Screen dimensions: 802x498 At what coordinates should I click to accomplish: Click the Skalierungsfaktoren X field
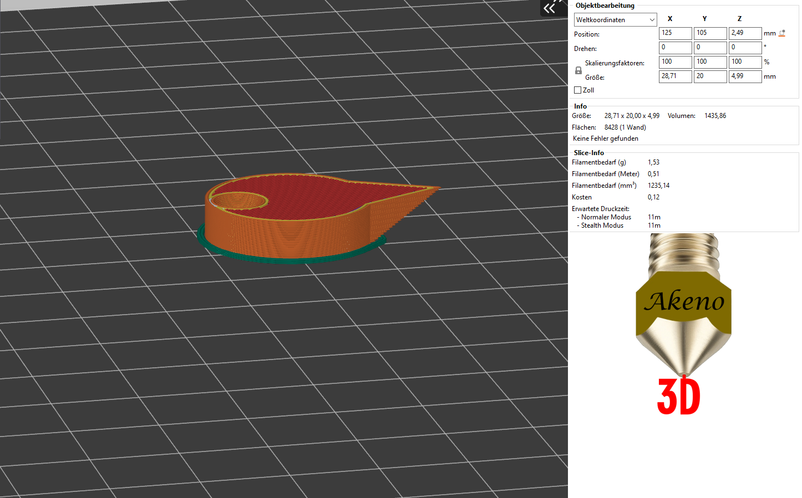[675, 62]
